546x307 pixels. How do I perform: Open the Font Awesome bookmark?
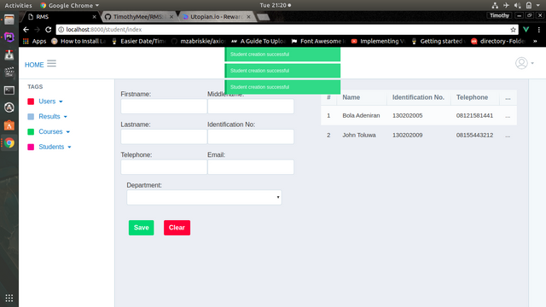[x=318, y=41]
